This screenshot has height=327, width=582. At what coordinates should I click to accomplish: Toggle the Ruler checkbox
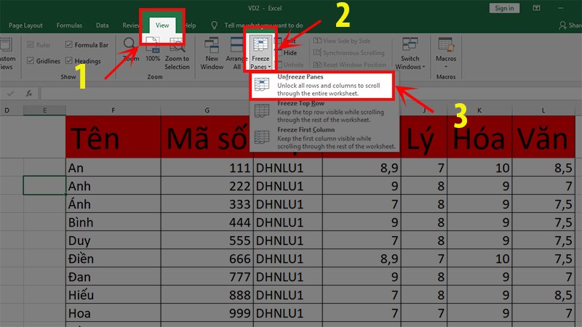pyautogui.click(x=31, y=45)
